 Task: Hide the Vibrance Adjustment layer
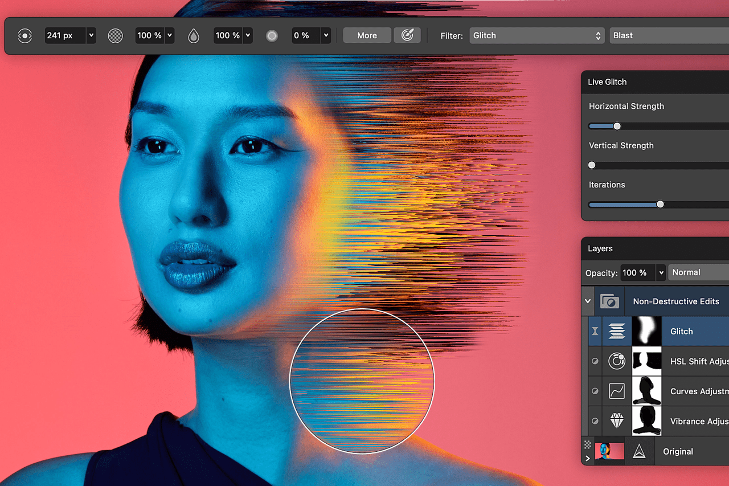tap(595, 422)
